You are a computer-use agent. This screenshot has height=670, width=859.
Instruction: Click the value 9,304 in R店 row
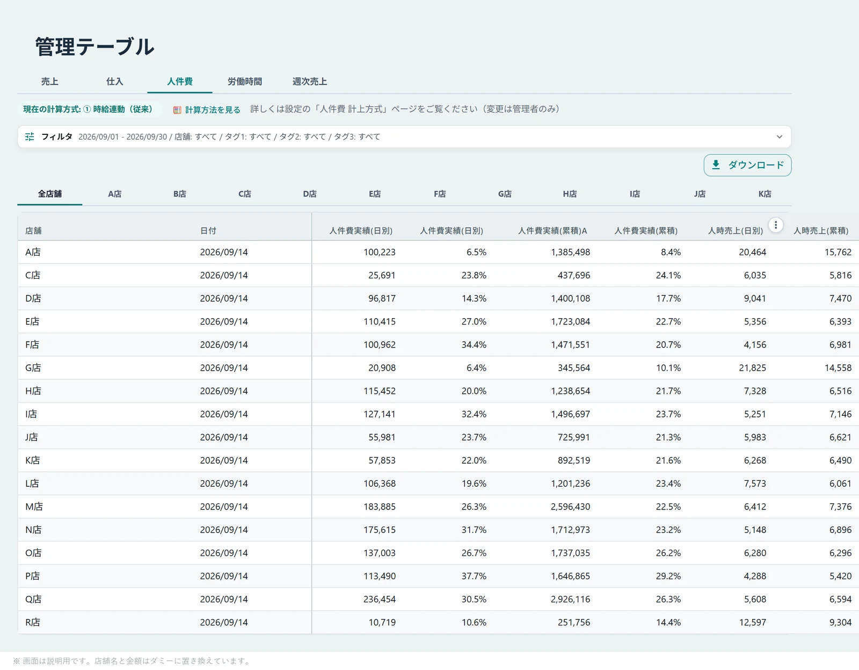tap(840, 622)
